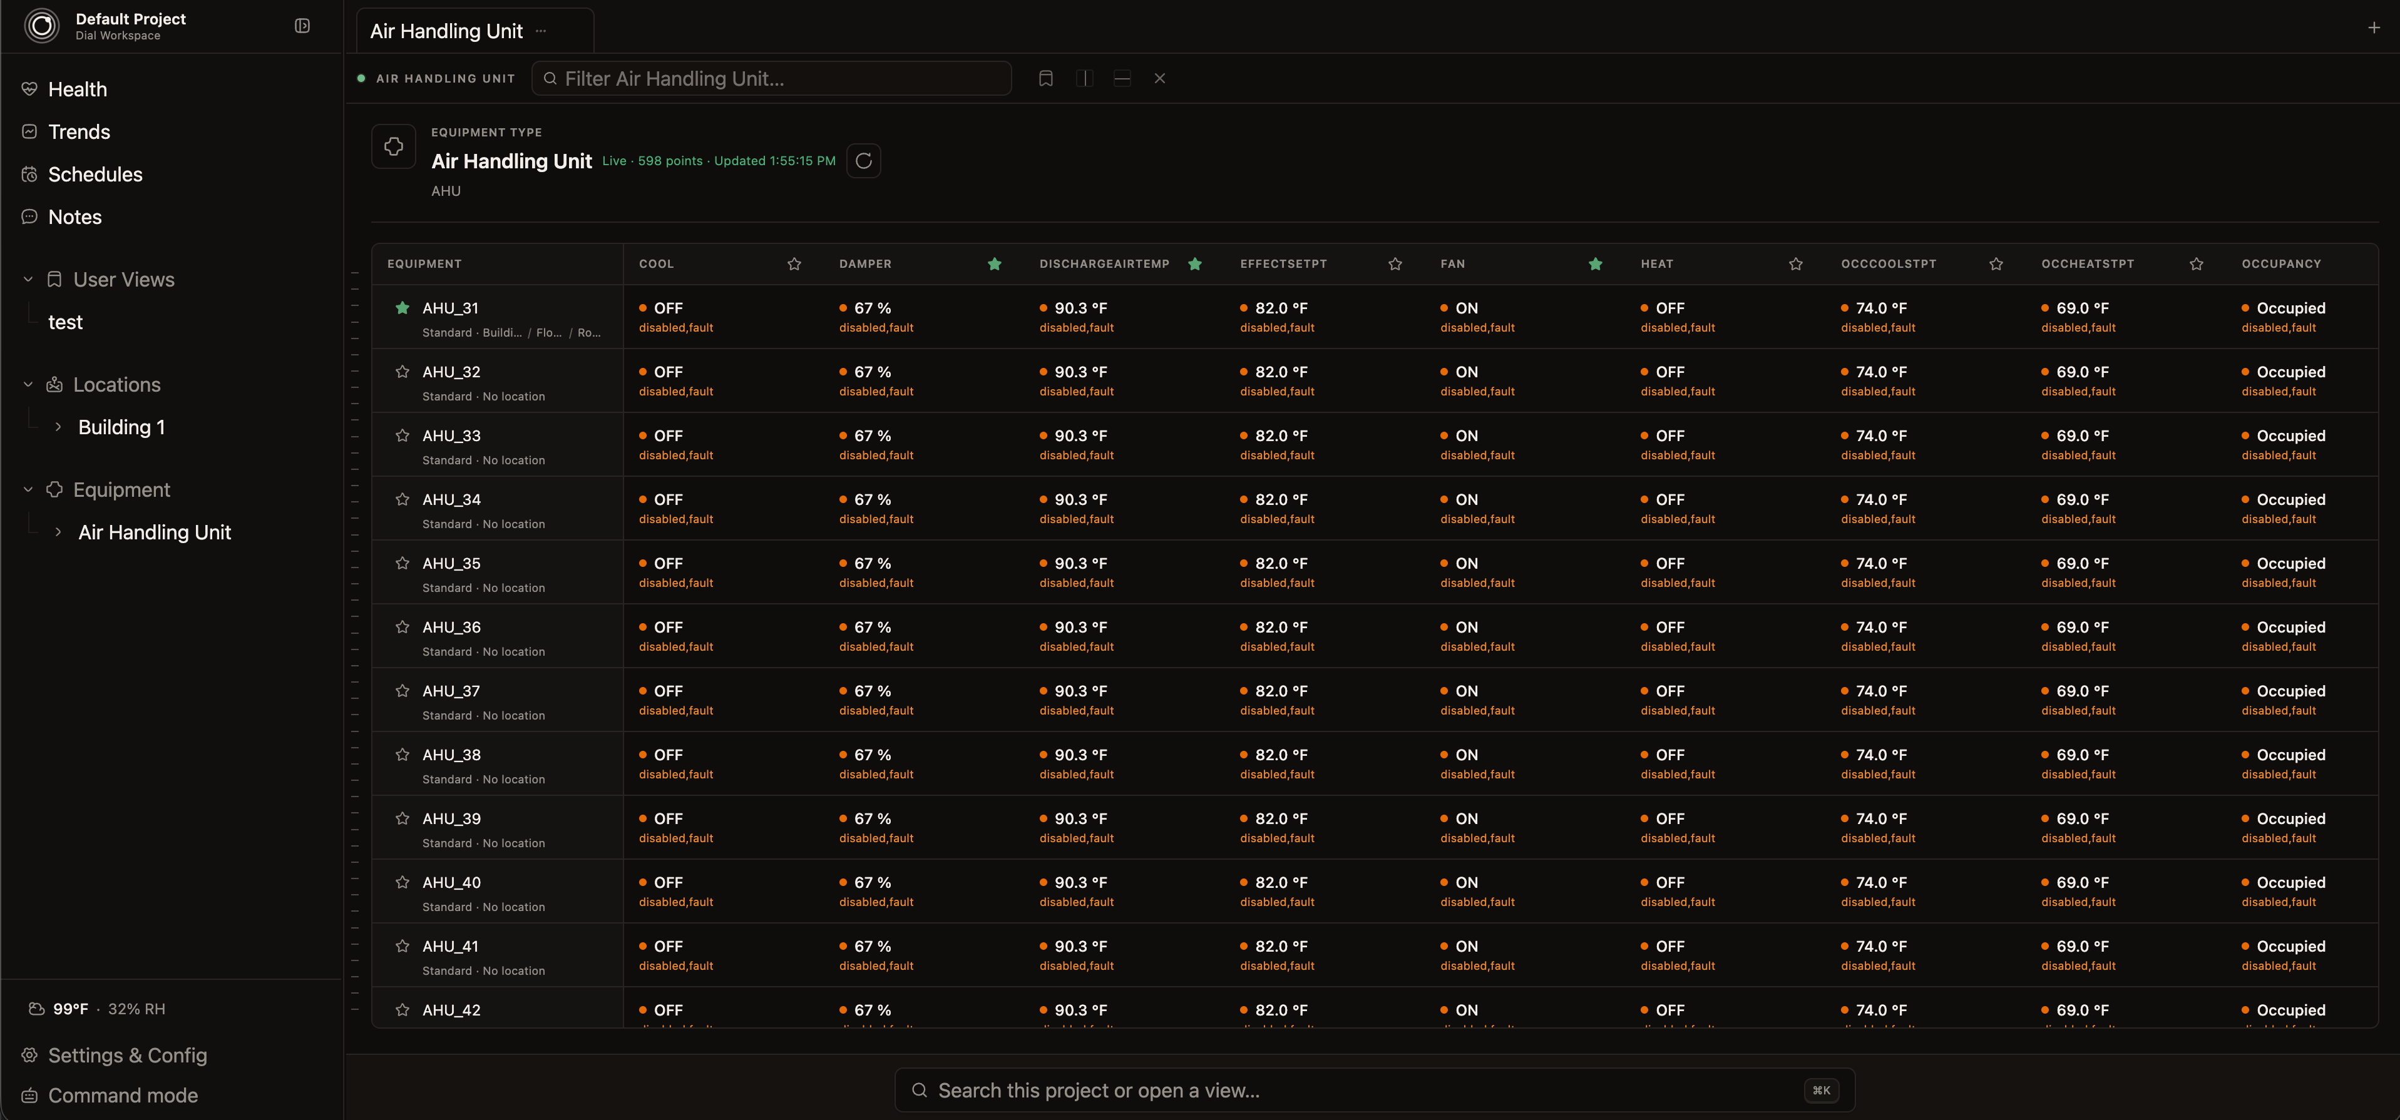Screen dimensions: 2400x1120
Task: Click the EQUIPMENT column header
Action: (x=425, y=265)
